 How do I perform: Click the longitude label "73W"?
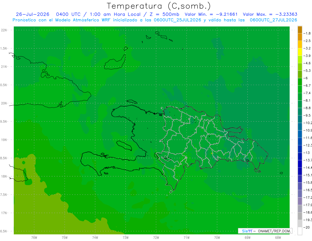(x=126, y=238)
